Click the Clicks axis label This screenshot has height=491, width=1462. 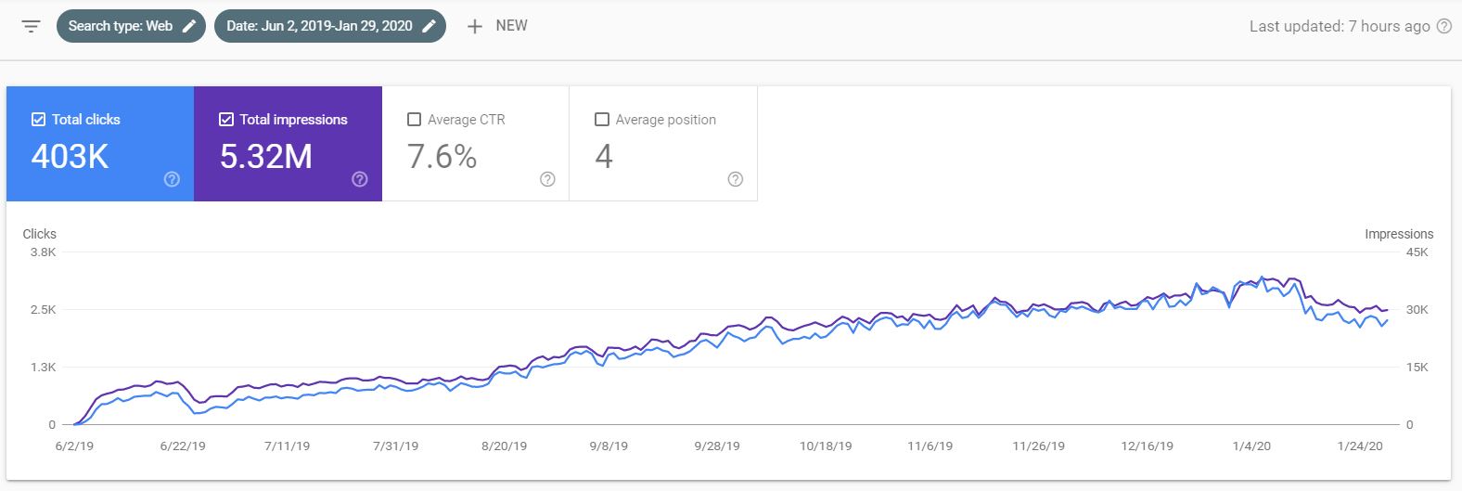[x=40, y=234]
